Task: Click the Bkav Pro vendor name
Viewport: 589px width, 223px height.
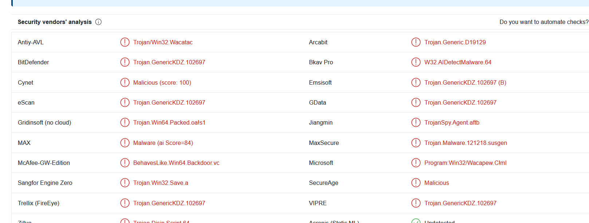Action: pyautogui.click(x=321, y=62)
